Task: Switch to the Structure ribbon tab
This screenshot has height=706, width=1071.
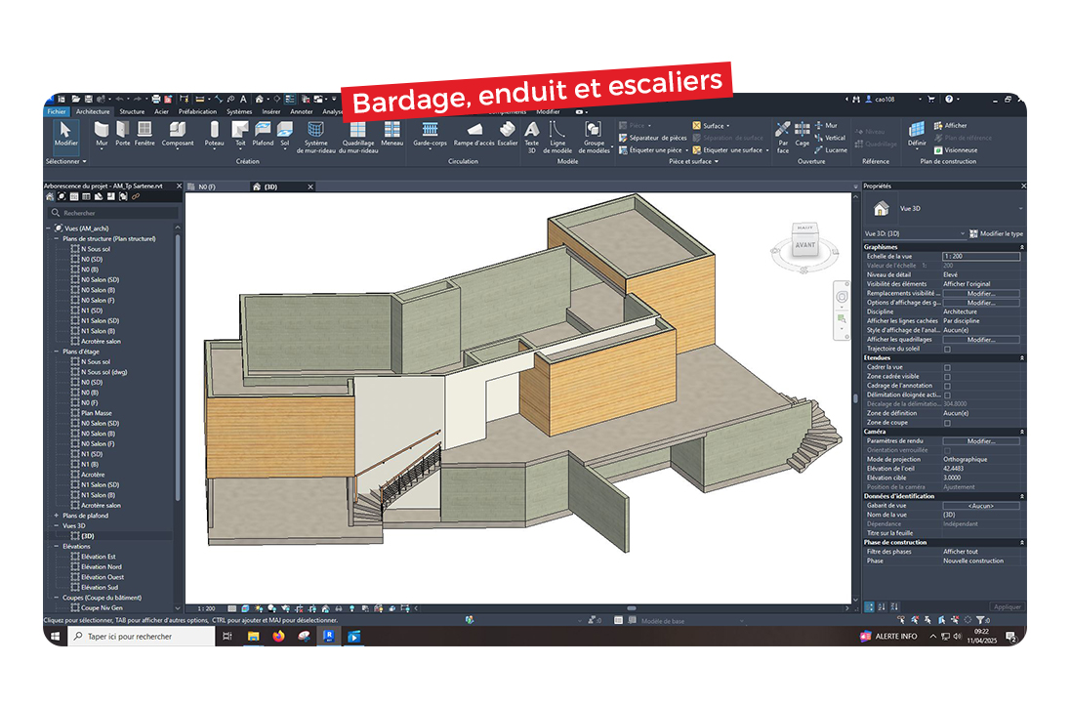Action: [x=132, y=112]
